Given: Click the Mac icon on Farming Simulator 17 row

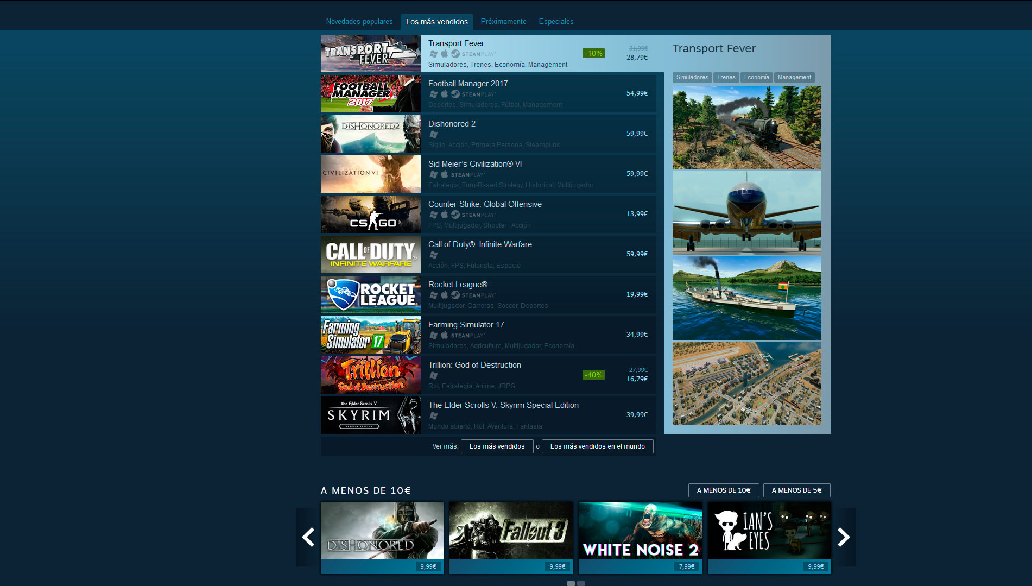Looking at the screenshot, I should click(444, 335).
